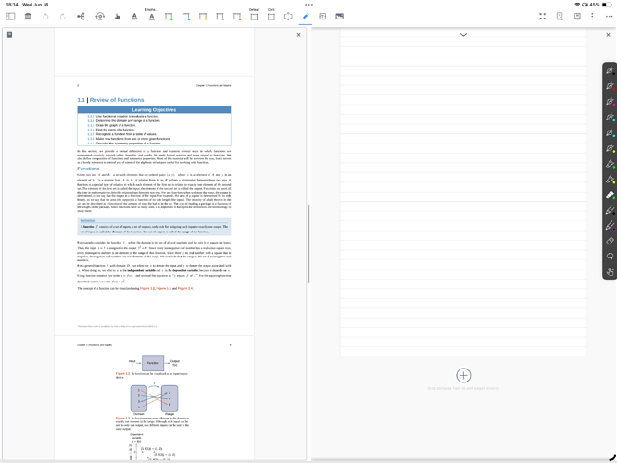Image resolution: width=617 pixels, height=463 pixels.
Task: Select the text box T tool
Action: click(322, 17)
